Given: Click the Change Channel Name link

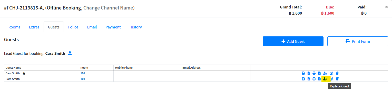Looking at the screenshot, I should [x=108, y=8].
